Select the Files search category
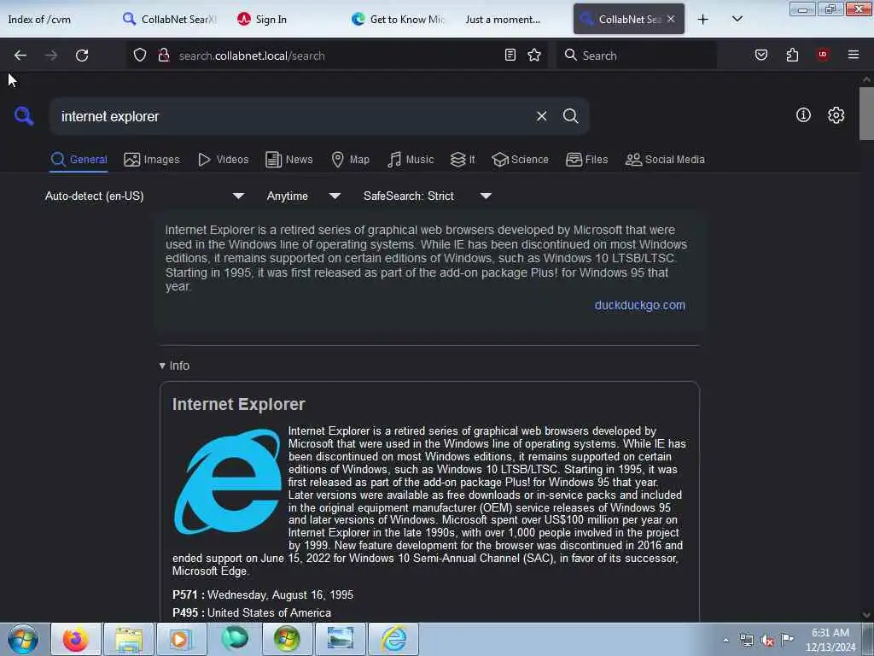The width and height of the screenshot is (874, 656). (x=586, y=160)
